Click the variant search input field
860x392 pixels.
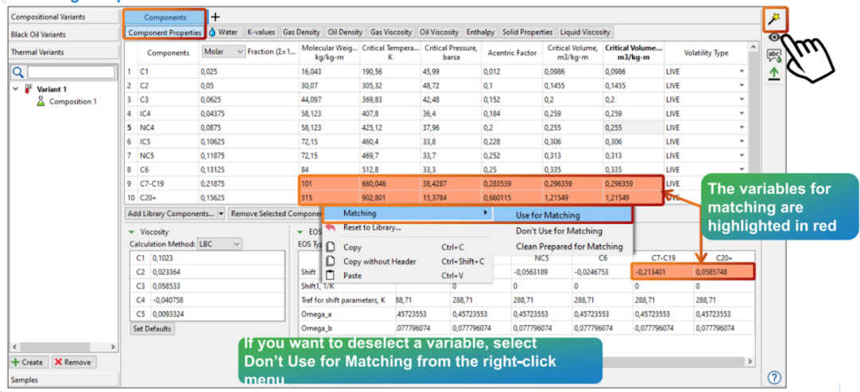pos(72,72)
